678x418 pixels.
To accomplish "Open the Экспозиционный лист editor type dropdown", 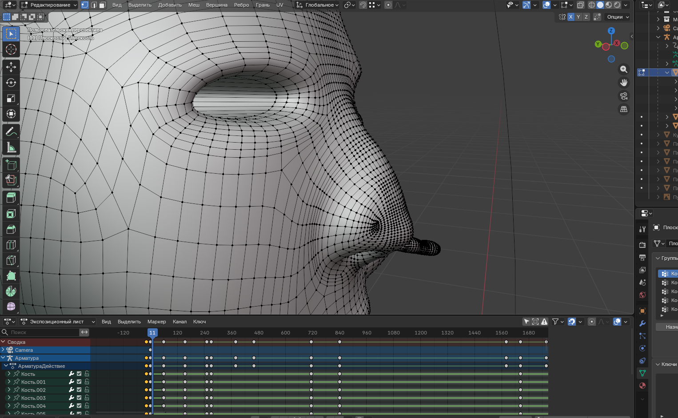I will pos(58,321).
